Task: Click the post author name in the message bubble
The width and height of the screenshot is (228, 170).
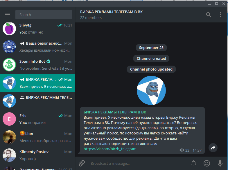Action: pos(115,112)
